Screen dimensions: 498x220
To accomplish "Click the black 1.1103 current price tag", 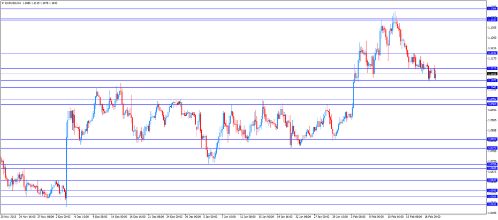I will pyautogui.click(x=492, y=73).
